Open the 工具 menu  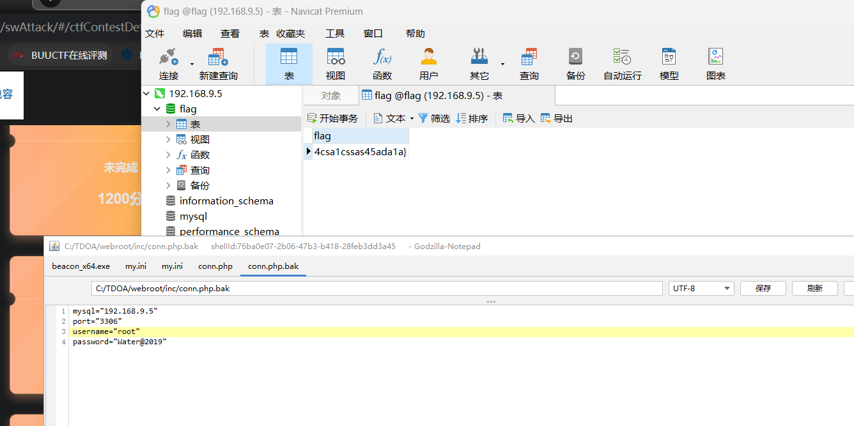coord(335,33)
